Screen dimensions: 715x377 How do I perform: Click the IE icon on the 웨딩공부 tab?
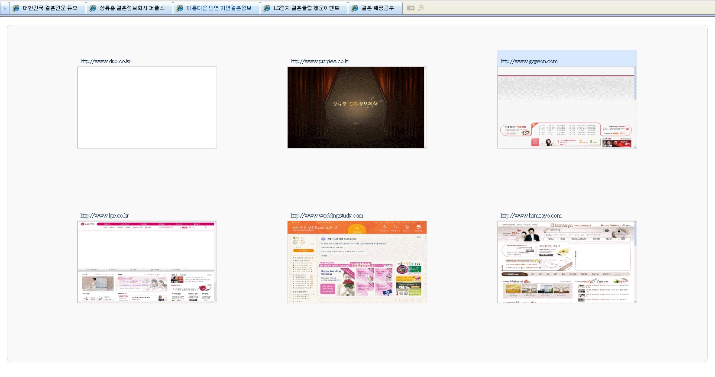coord(355,8)
